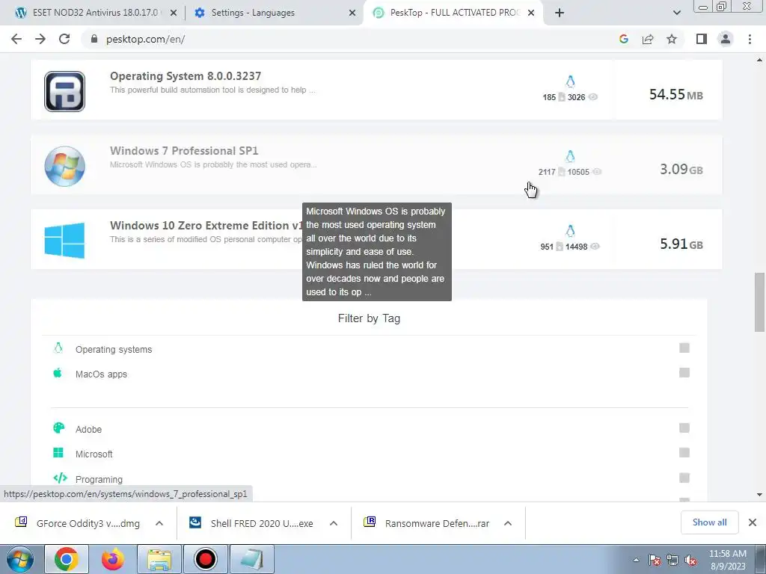Viewport: 766px width, 574px height.
Task: Enable the Adobe tag checkbox
Action: 684,428
